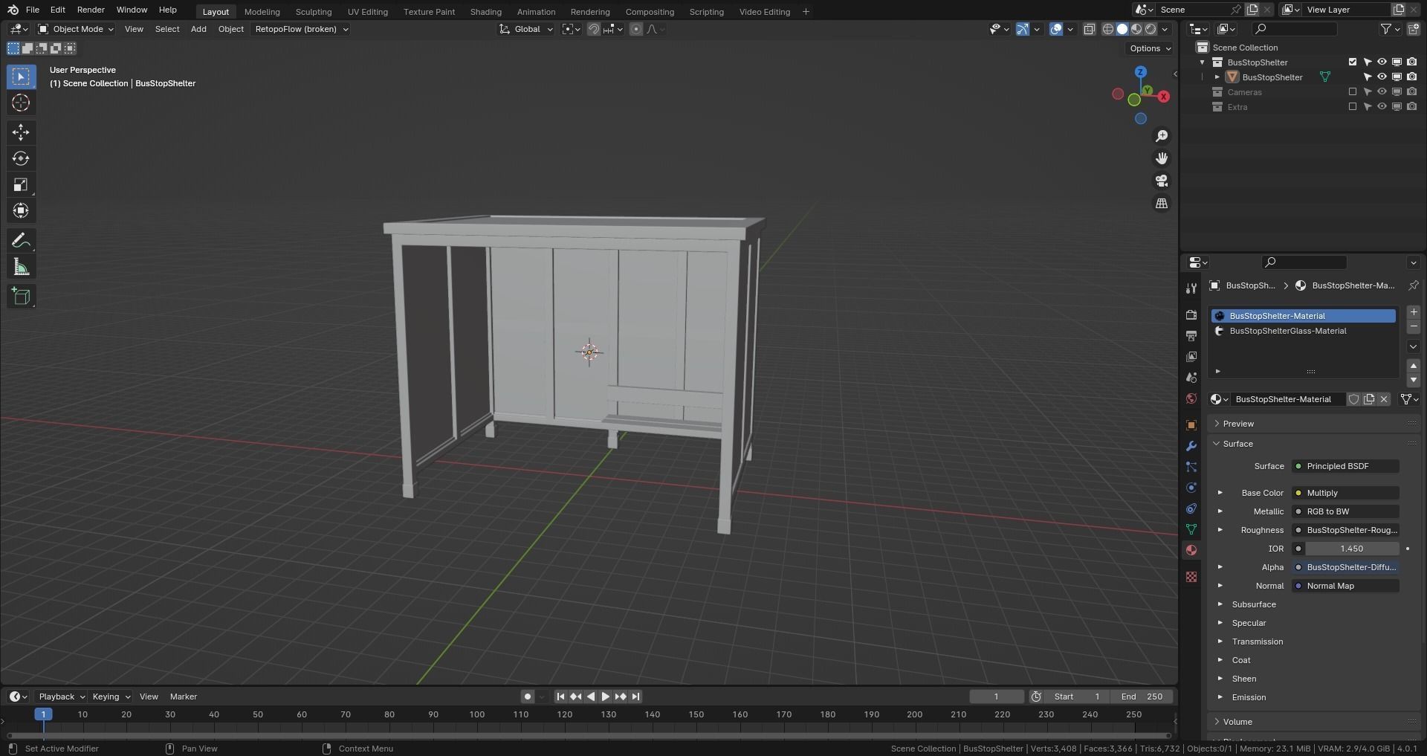Add a new material slot plus button

pyautogui.click(x=1414, y=312)
